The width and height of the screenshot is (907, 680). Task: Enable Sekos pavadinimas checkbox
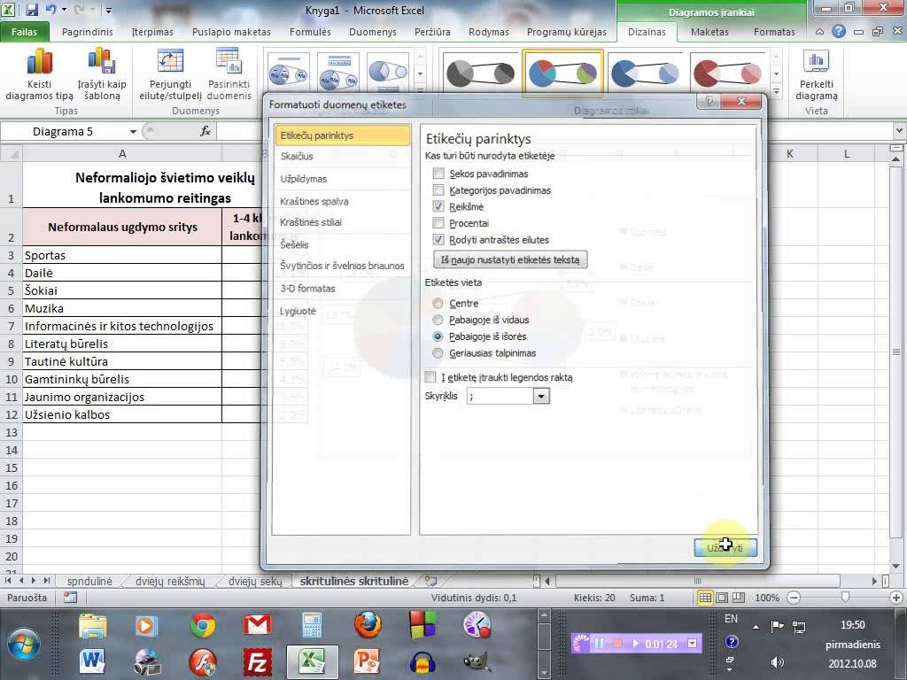[438, 174]
